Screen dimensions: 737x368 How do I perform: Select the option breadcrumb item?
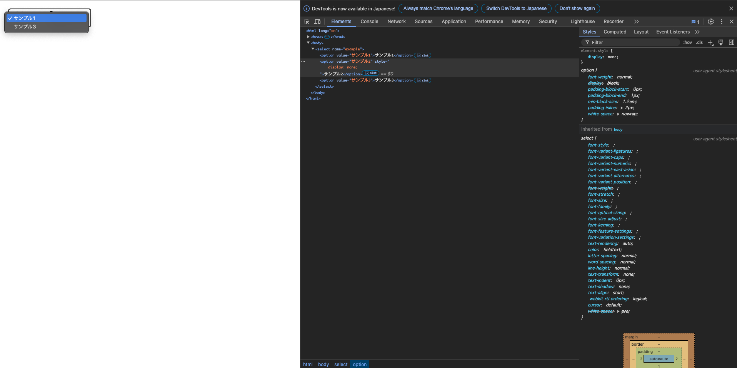pyautogui.click(x=360, y=365)
